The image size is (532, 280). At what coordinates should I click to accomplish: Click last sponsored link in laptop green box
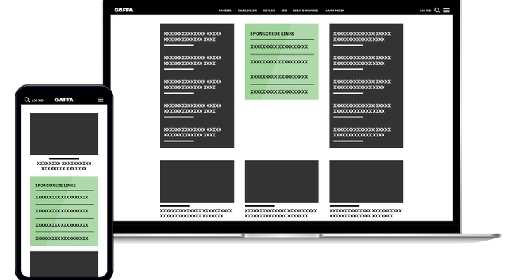click(x=279, y=91)
